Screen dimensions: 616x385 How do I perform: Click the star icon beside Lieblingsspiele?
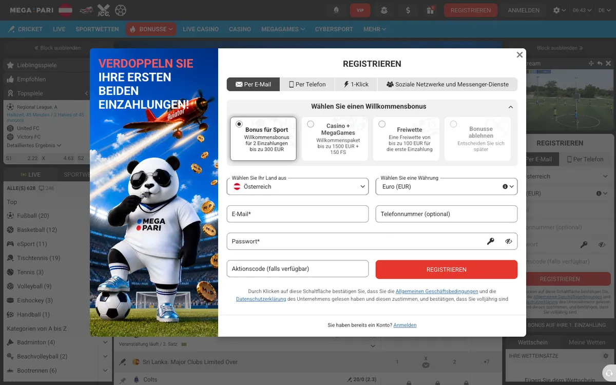[10, 65]
